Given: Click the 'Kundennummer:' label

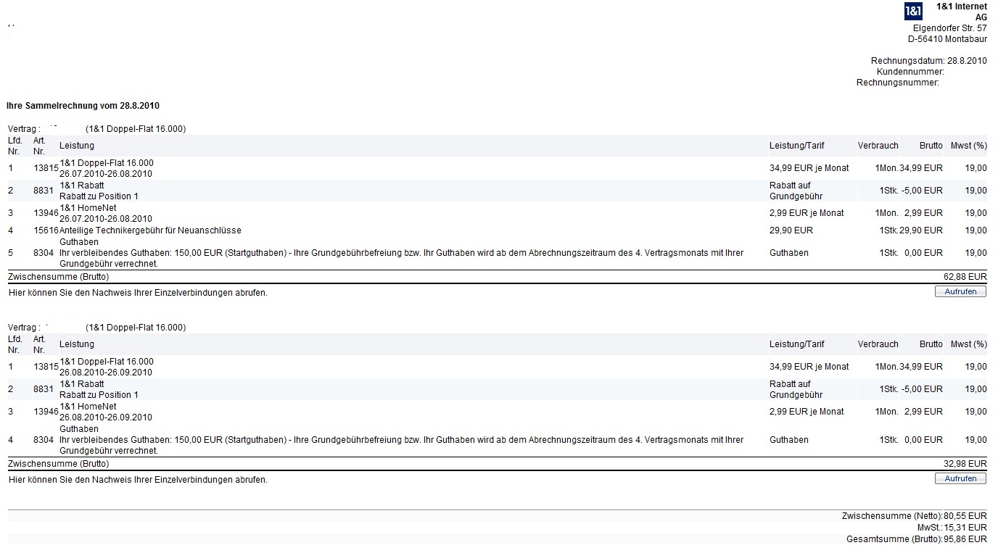Looking at the screenshot, I should tap(910, 72).
